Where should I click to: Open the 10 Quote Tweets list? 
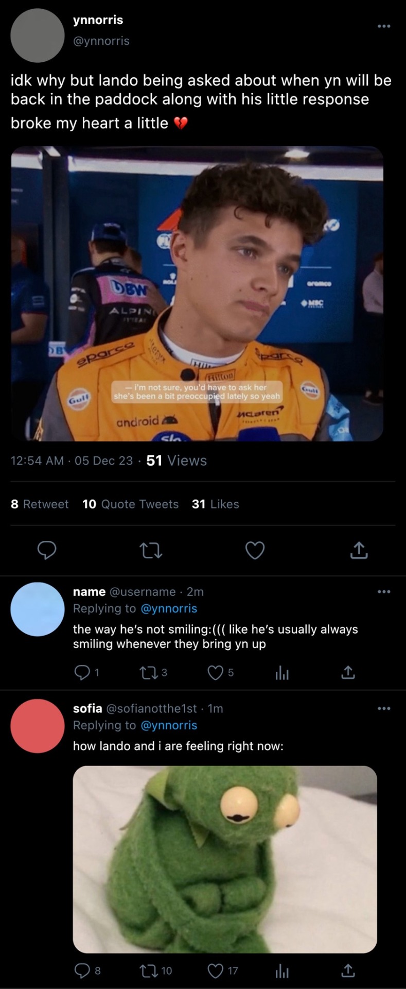[130, 504]
